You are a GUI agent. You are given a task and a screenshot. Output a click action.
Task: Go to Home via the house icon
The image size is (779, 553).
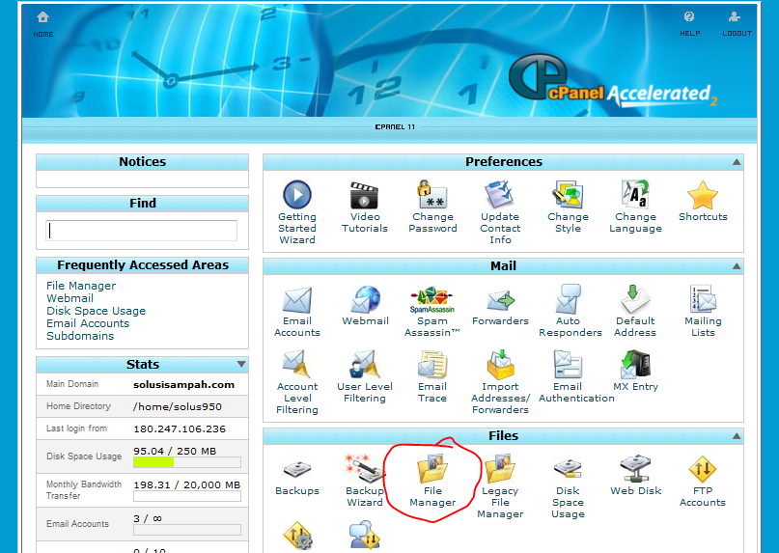(x=43, y=17)
